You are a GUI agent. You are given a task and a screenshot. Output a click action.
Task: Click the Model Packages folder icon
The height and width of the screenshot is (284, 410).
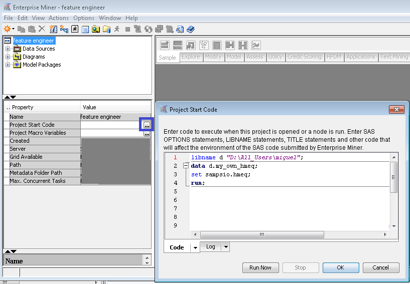pos(17,65)
